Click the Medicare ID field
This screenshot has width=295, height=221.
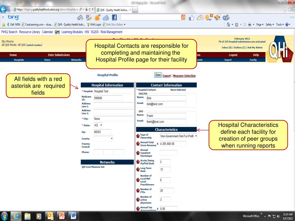click(108, 98)
